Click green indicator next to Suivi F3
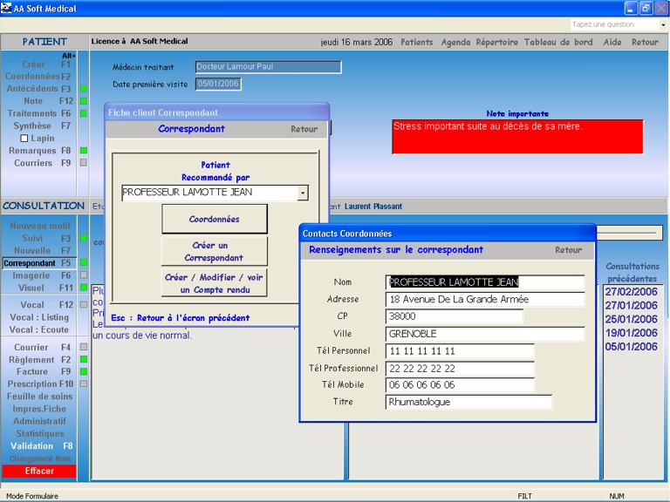Screen dimensions: 670x502 84,238
